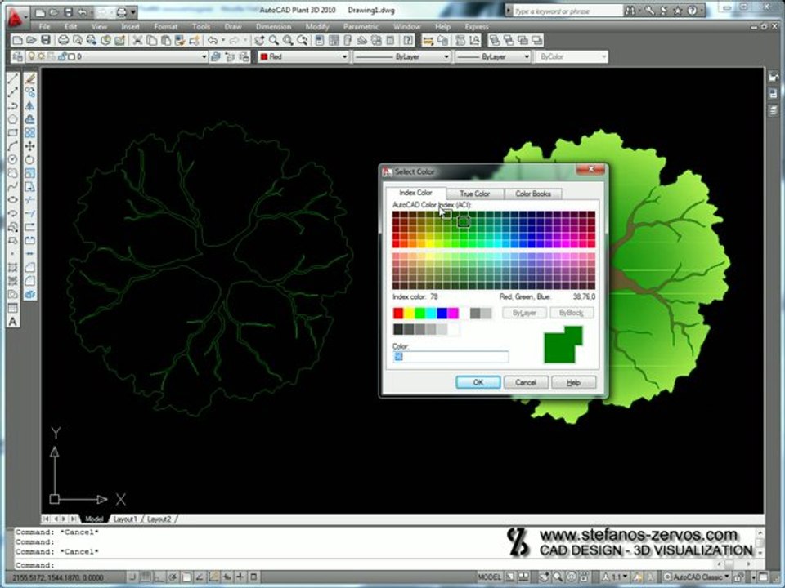This screenshot has width=785, height=588.
Task: Switch to the True Color tab
Action: [x=474, y=193]
